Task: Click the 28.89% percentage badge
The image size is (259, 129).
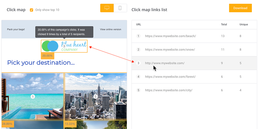Action: click(7, 124)
